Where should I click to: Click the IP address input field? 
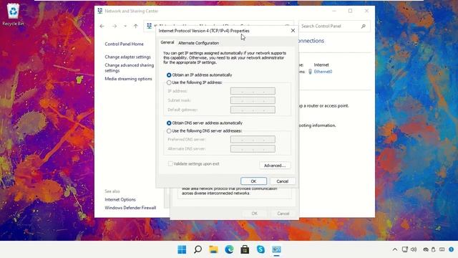coord(253,91)
